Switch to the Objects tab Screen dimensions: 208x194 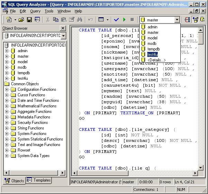(x=14, y=181)
